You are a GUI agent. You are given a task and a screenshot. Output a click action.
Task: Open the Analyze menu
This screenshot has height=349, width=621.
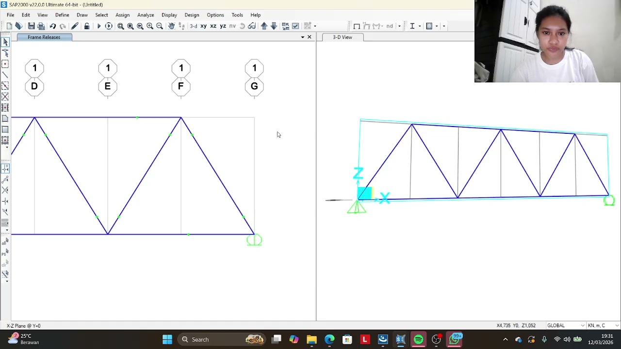146,15
